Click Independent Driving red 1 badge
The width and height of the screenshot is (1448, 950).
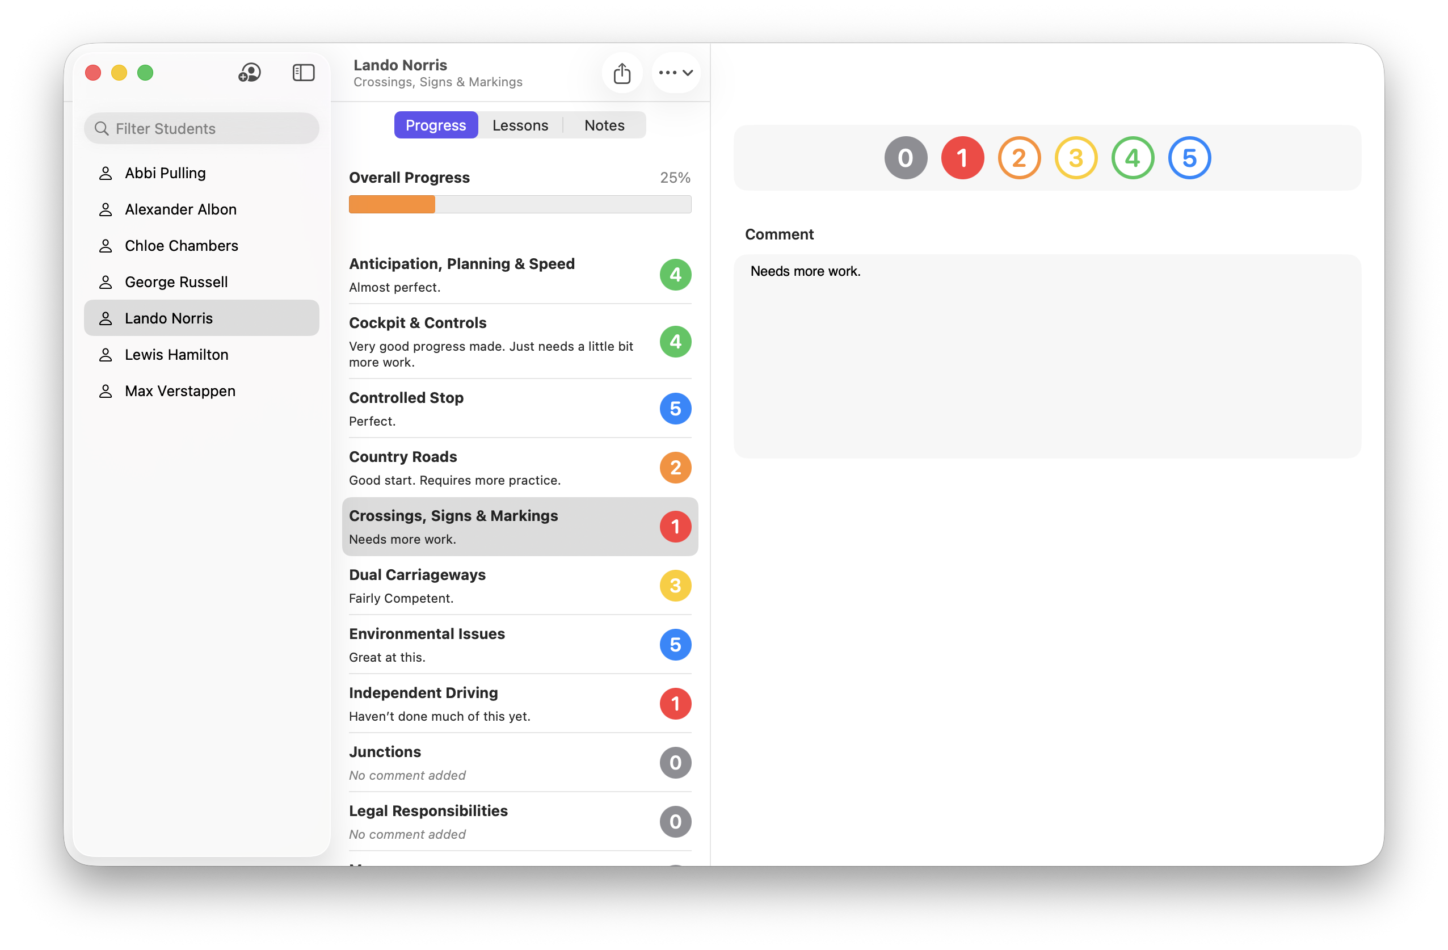click(675, 704)
